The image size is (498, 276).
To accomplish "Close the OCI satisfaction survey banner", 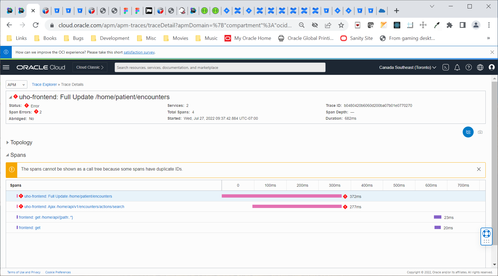I will (x=492, y=52).
